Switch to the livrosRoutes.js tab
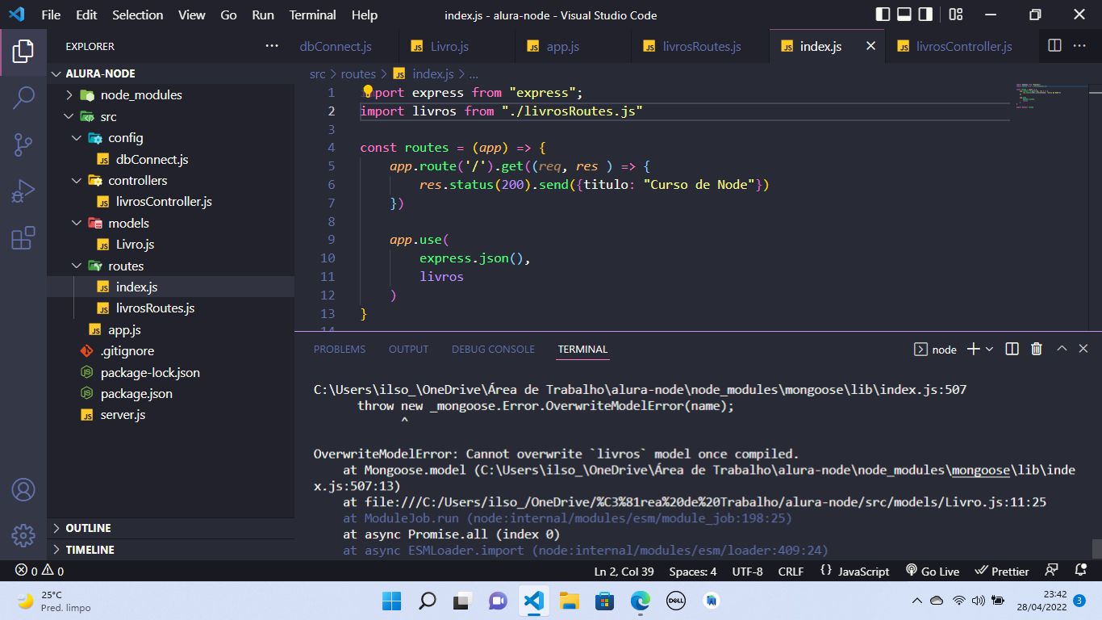Image resolution: width=1102 pixels, height=620 pixels. (701, 46)
